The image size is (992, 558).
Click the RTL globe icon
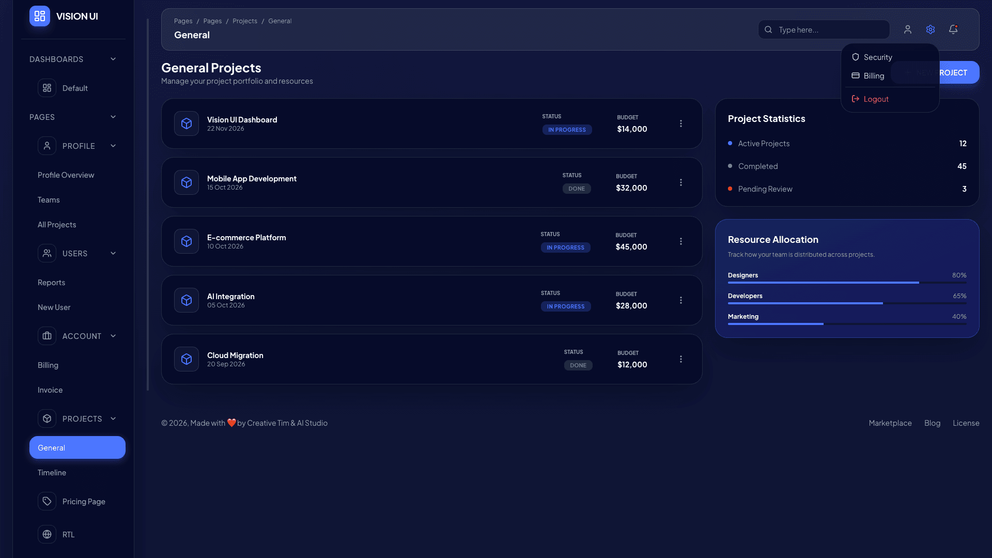47,534
